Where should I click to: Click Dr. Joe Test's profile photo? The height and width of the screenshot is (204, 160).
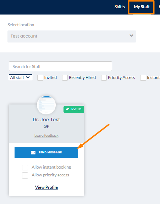pyautogui.click(x=46, y=105)
